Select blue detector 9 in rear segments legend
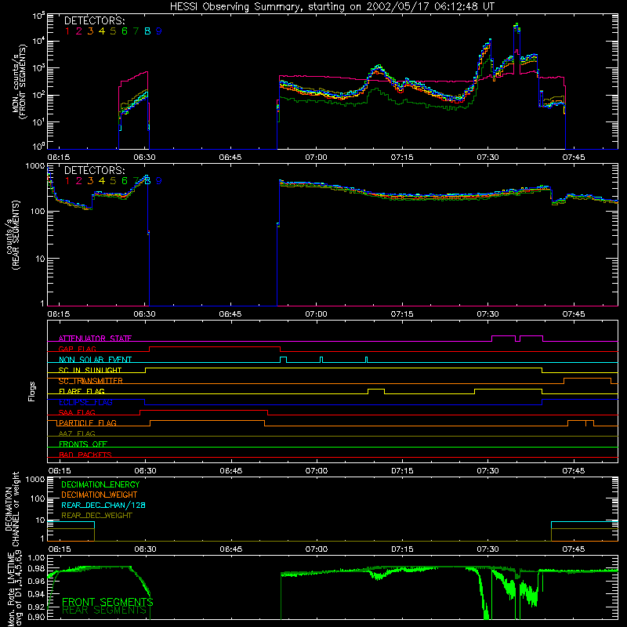The width and height of the screenshot is (627, 627). click(x=159, y=181)
